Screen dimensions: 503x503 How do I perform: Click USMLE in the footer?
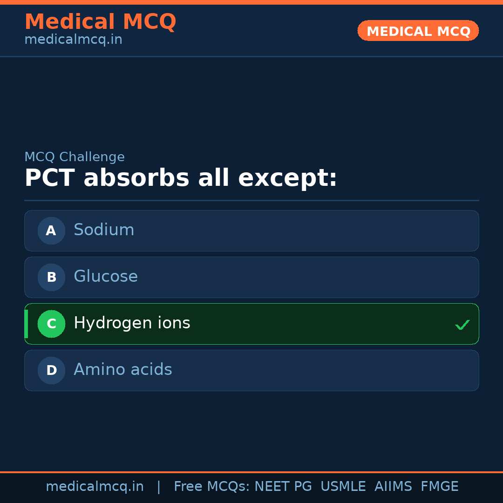(x=343, y=487)
